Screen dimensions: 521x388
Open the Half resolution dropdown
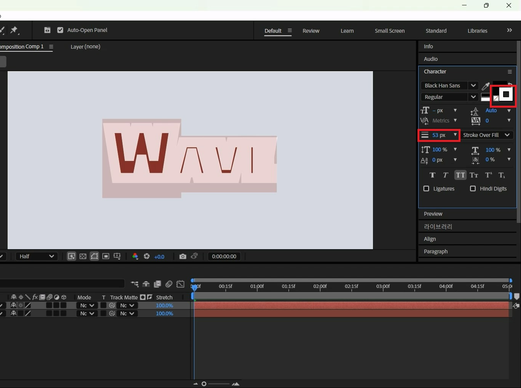pos(37,256)
